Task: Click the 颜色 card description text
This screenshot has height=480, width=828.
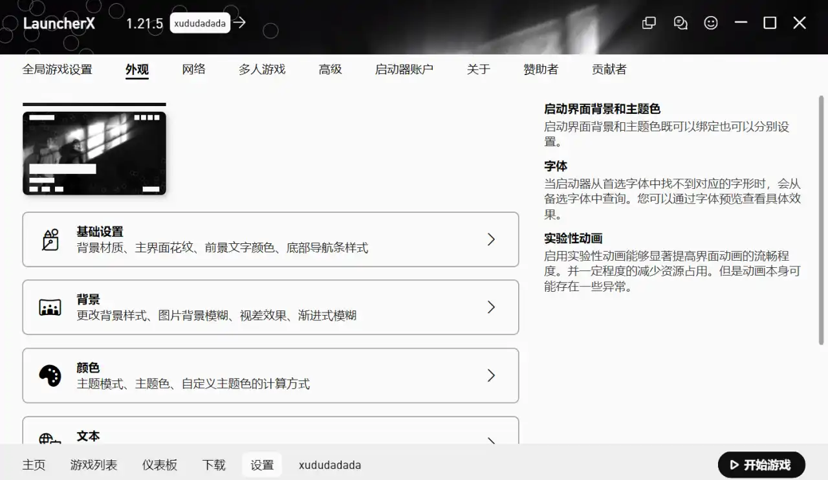Action: (193, 384)
